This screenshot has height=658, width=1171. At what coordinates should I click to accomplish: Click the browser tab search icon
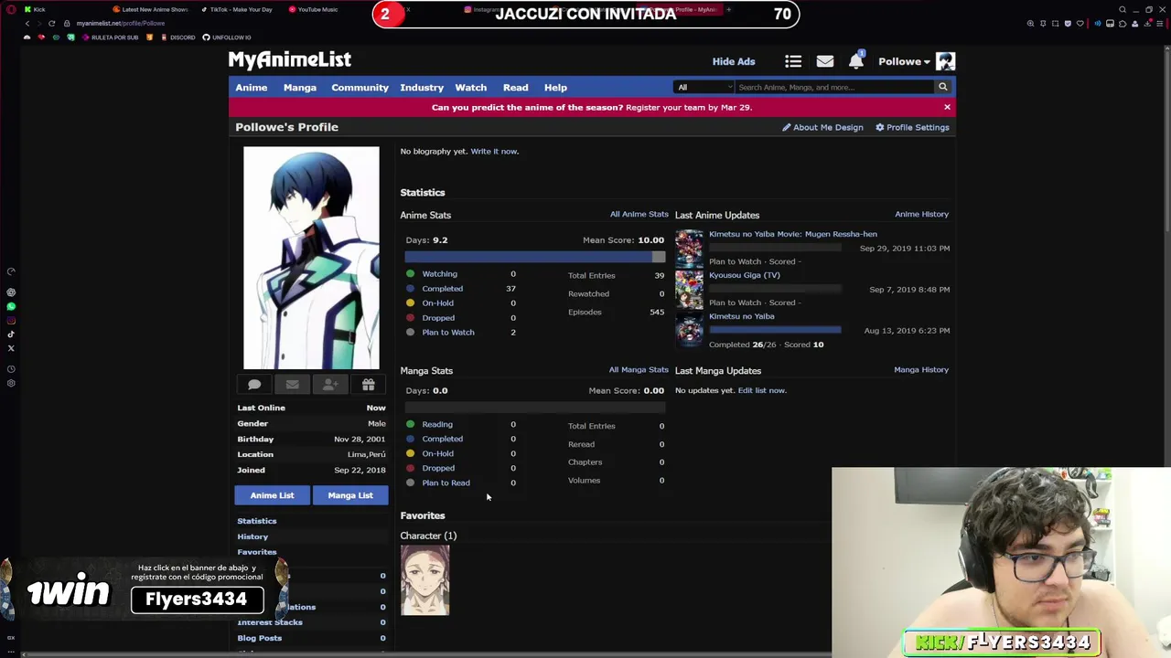click(1123, 9)
